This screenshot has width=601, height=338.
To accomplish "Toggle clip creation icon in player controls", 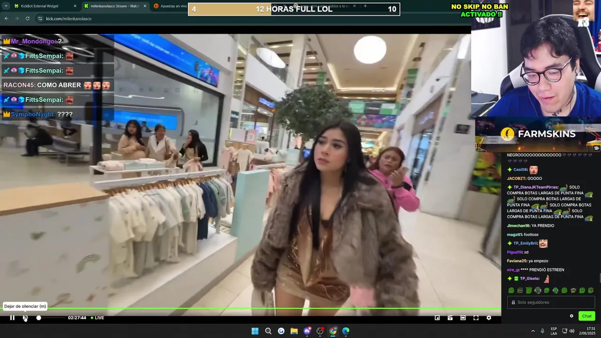I will 450,318.
